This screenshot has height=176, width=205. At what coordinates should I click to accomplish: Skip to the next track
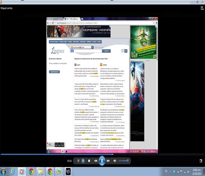pyautogui.click(x=108, y=161)
